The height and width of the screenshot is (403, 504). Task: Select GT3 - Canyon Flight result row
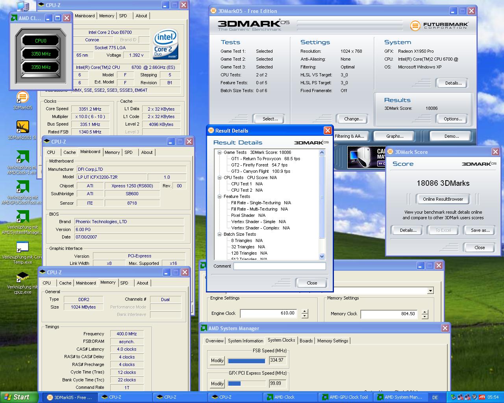[x=261, y=171]
